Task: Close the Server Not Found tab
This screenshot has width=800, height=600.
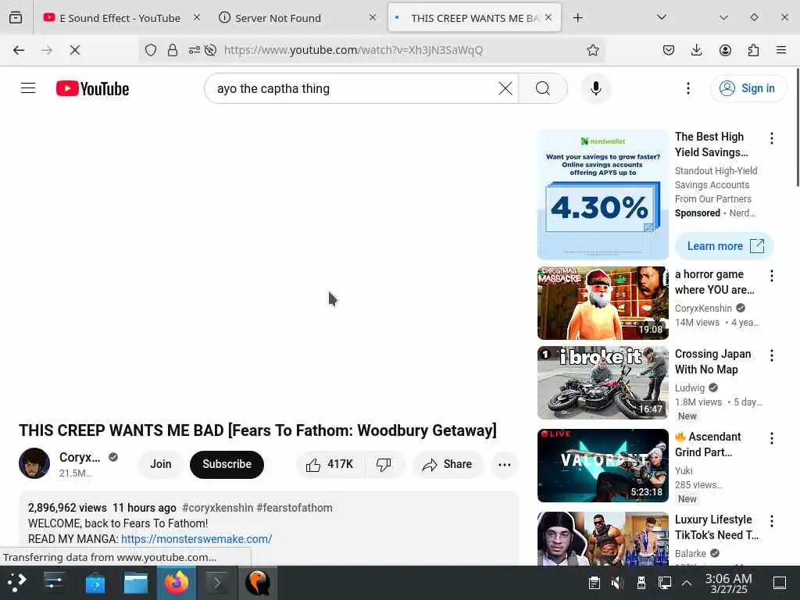Action: [x=373, y=17]
